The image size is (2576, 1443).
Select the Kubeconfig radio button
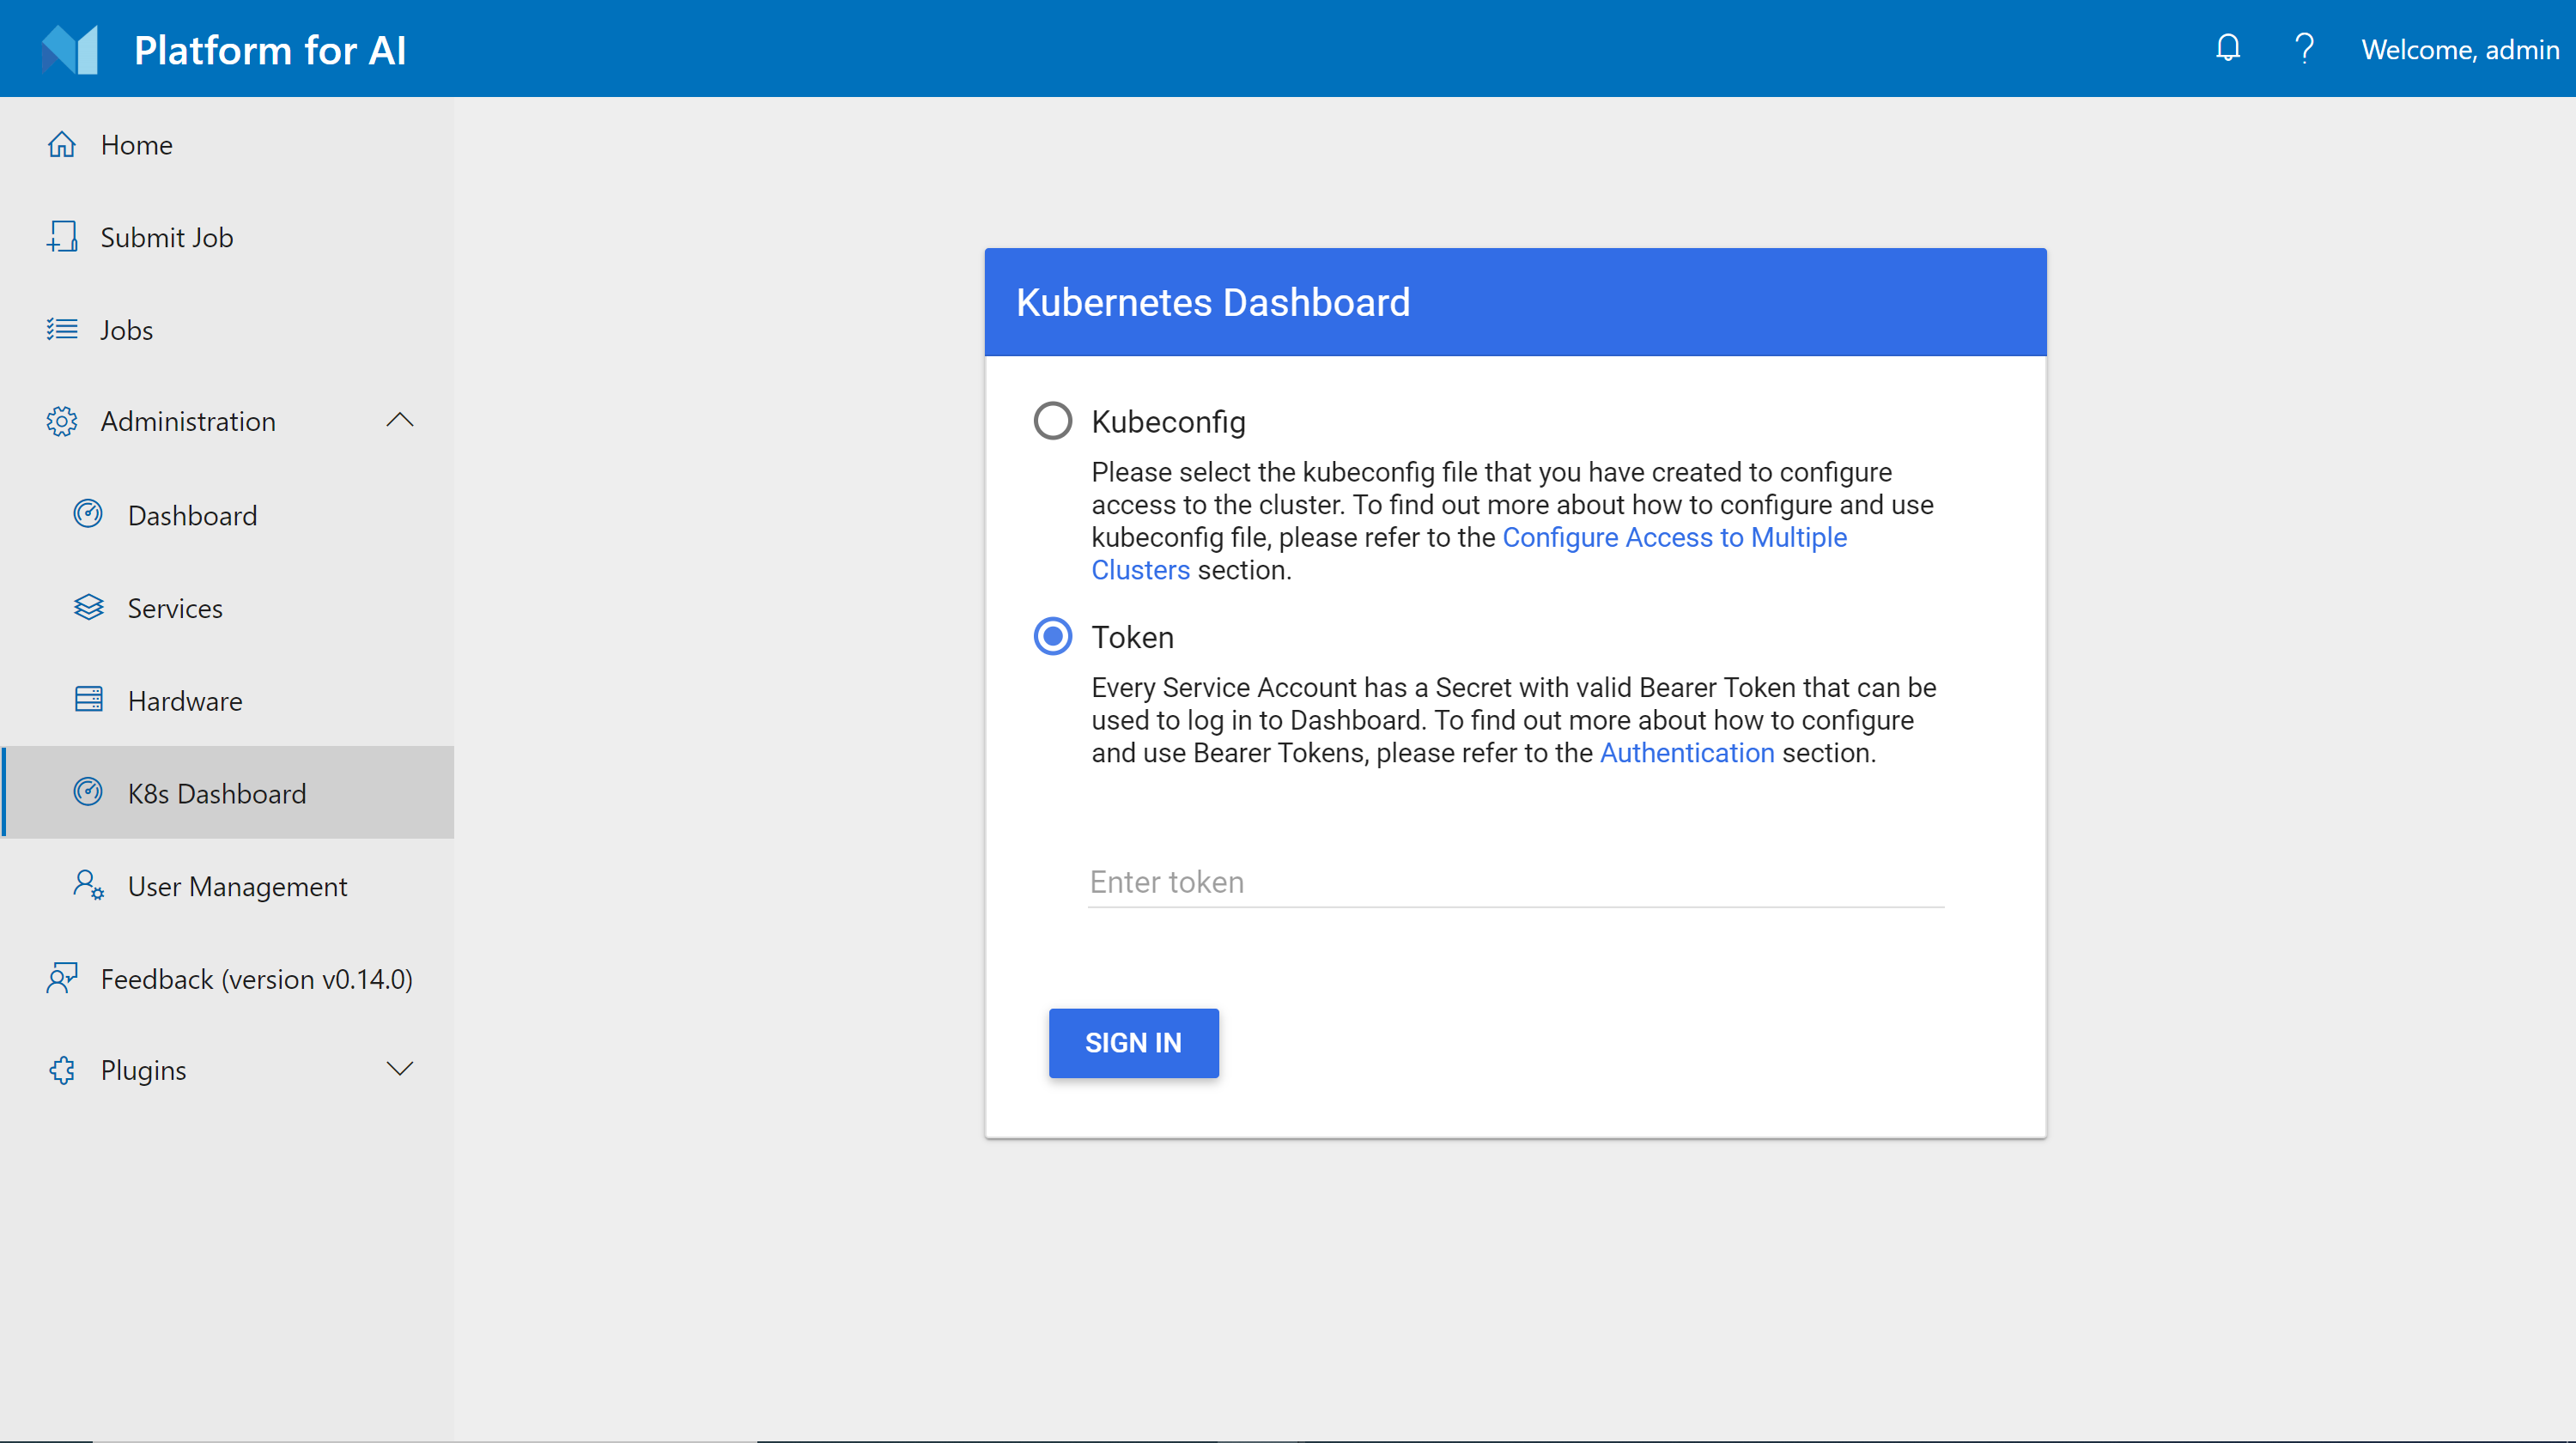tap(1052, 421)
